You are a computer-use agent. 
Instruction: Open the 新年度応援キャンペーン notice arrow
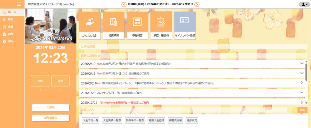(302, 83)
